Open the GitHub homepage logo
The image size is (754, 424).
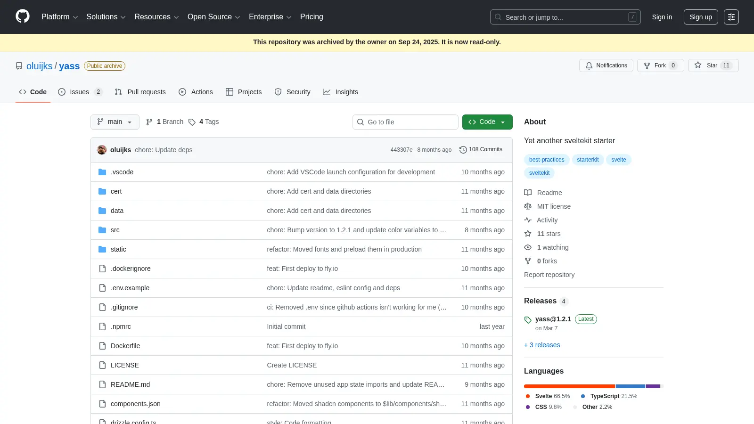(23, 16)
